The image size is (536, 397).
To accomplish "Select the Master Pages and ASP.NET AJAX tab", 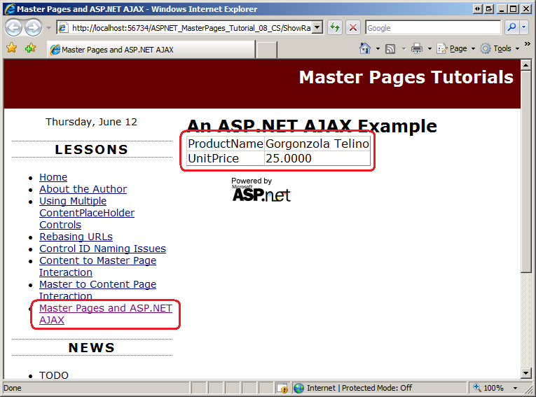I will pyautogui.click(x=151, y=50).
